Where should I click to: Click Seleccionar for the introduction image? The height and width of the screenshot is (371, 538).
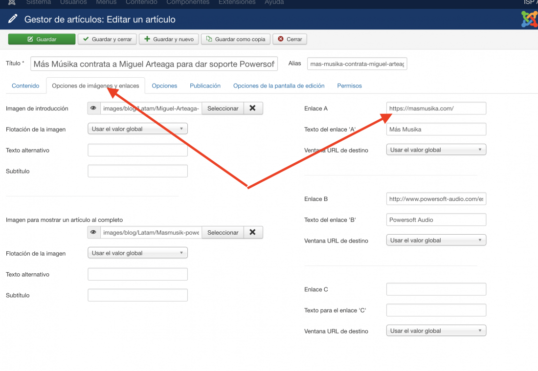[x=223, y=108]
